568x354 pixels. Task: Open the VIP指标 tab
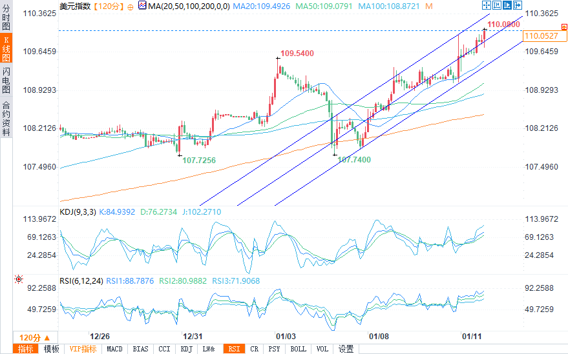(83, 349)
